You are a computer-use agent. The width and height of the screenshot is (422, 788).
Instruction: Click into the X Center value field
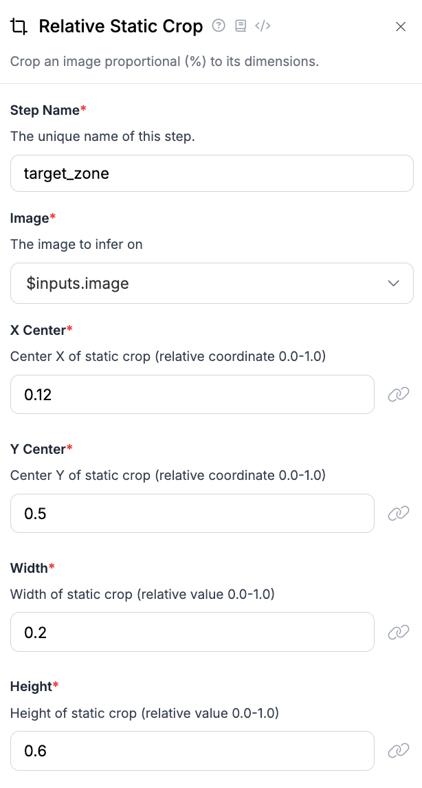point(192,394)
